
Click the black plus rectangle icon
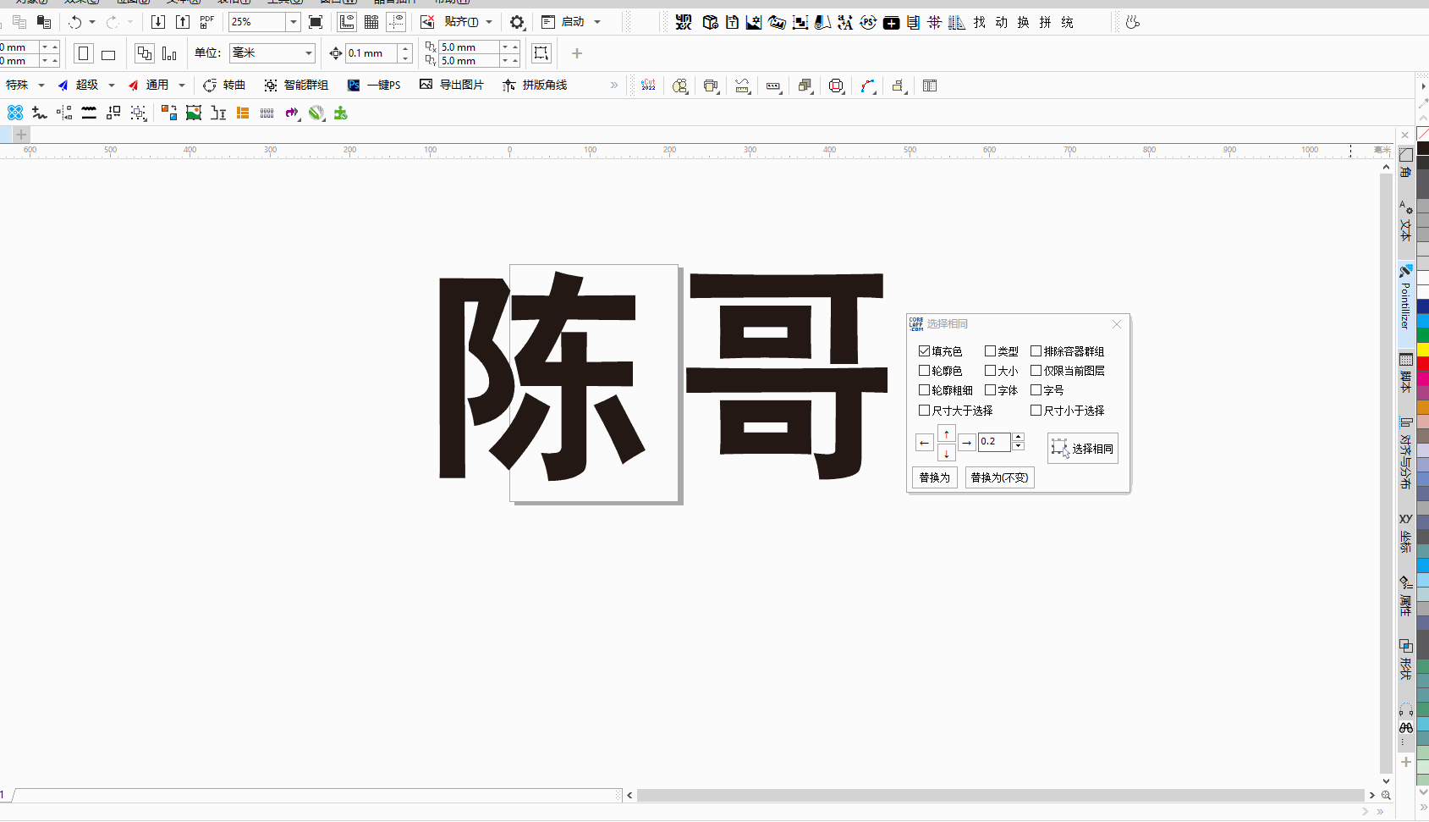pyautogui.click(x=891, y=23)
